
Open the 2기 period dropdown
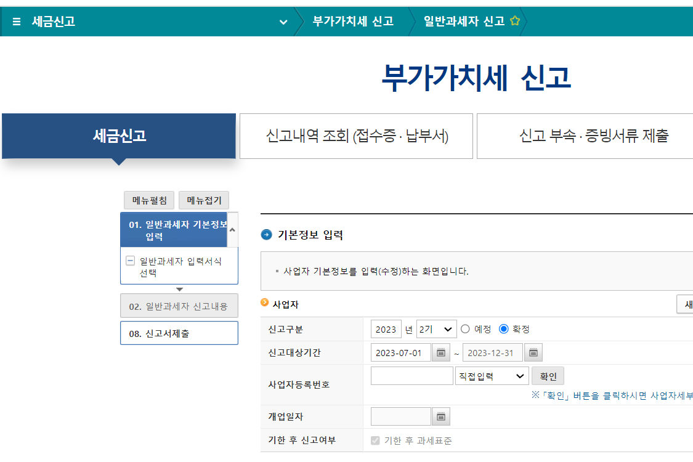436,329
